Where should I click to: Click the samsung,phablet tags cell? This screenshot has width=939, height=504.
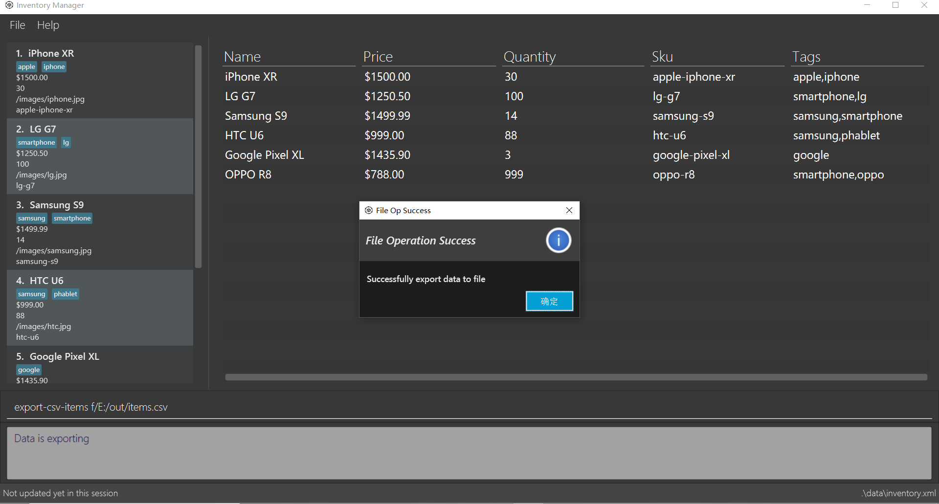pos(836,135)
